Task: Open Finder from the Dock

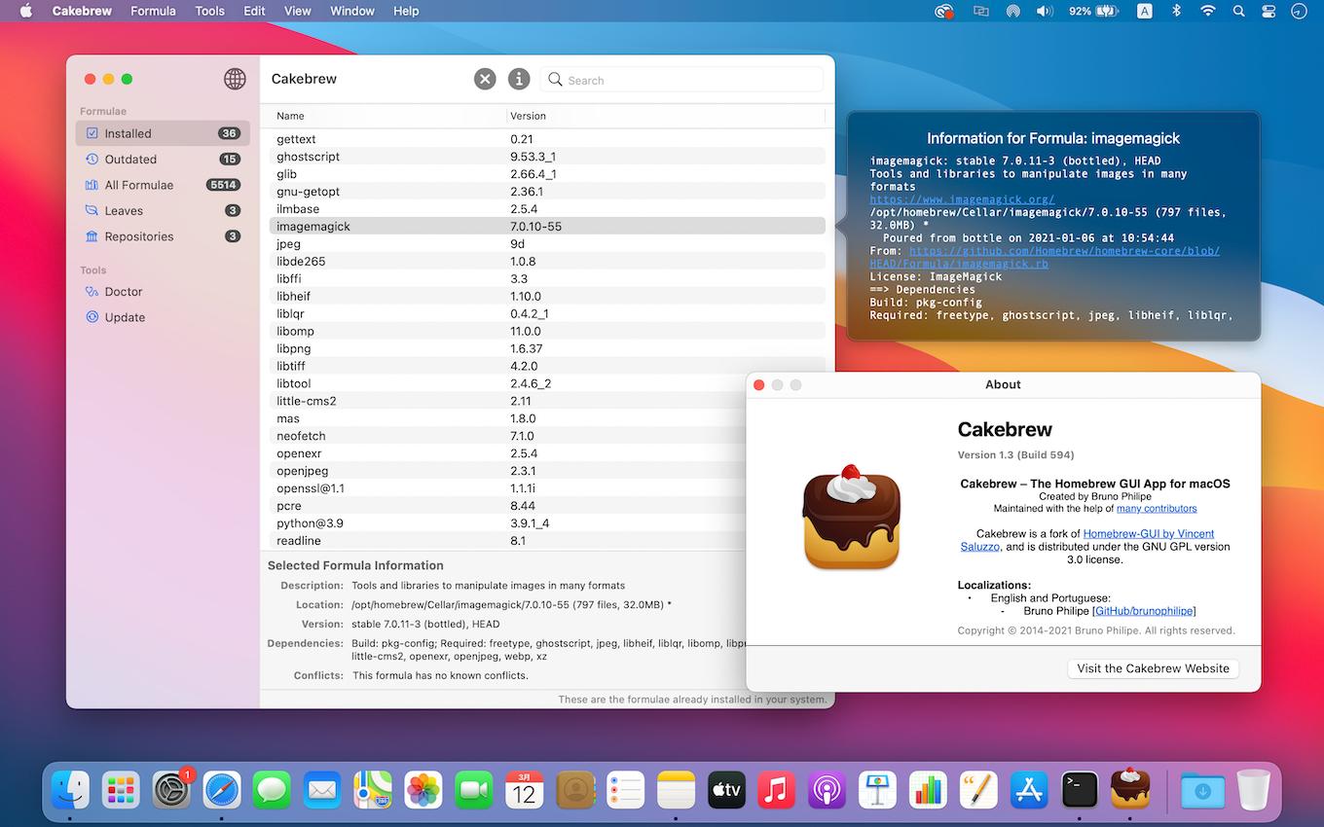Action: pos(70,789)
